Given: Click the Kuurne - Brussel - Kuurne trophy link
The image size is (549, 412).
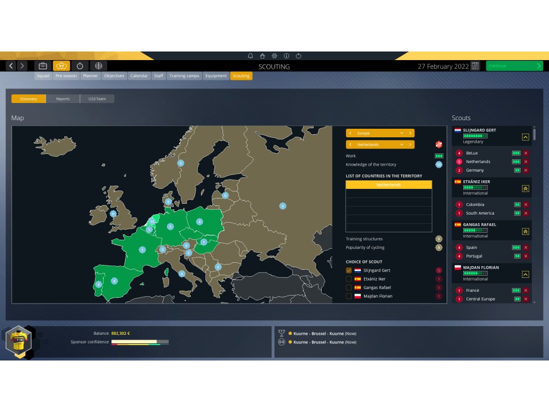Looking at the screenshot, I should pyautogui.click(x=318, y=333).
